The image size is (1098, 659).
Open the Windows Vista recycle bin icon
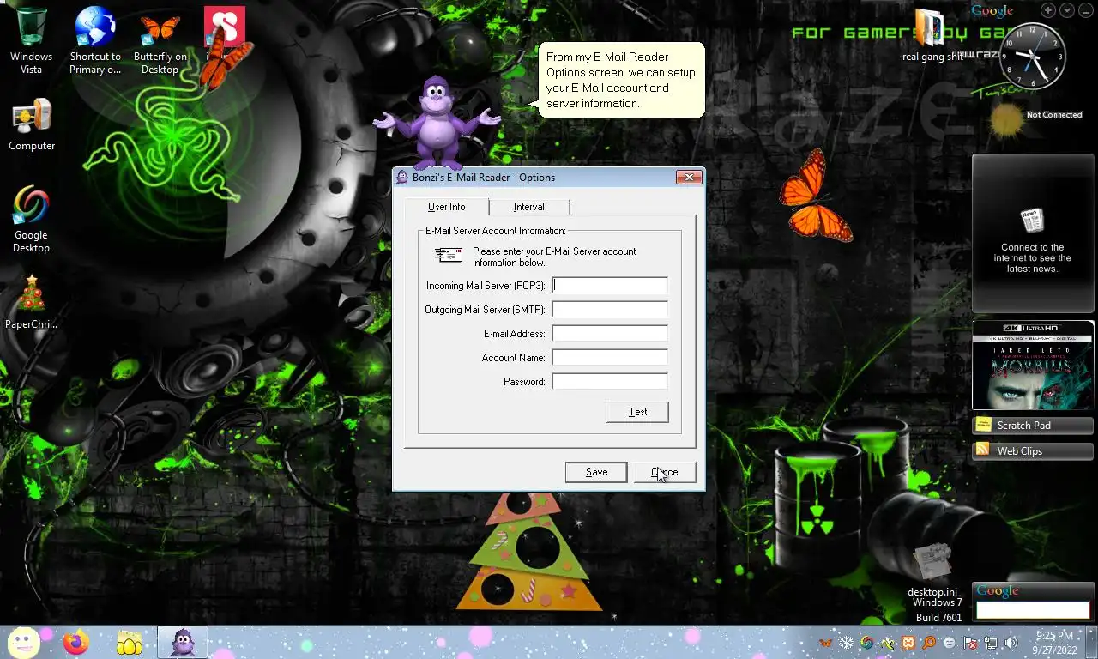click(31, 40)
